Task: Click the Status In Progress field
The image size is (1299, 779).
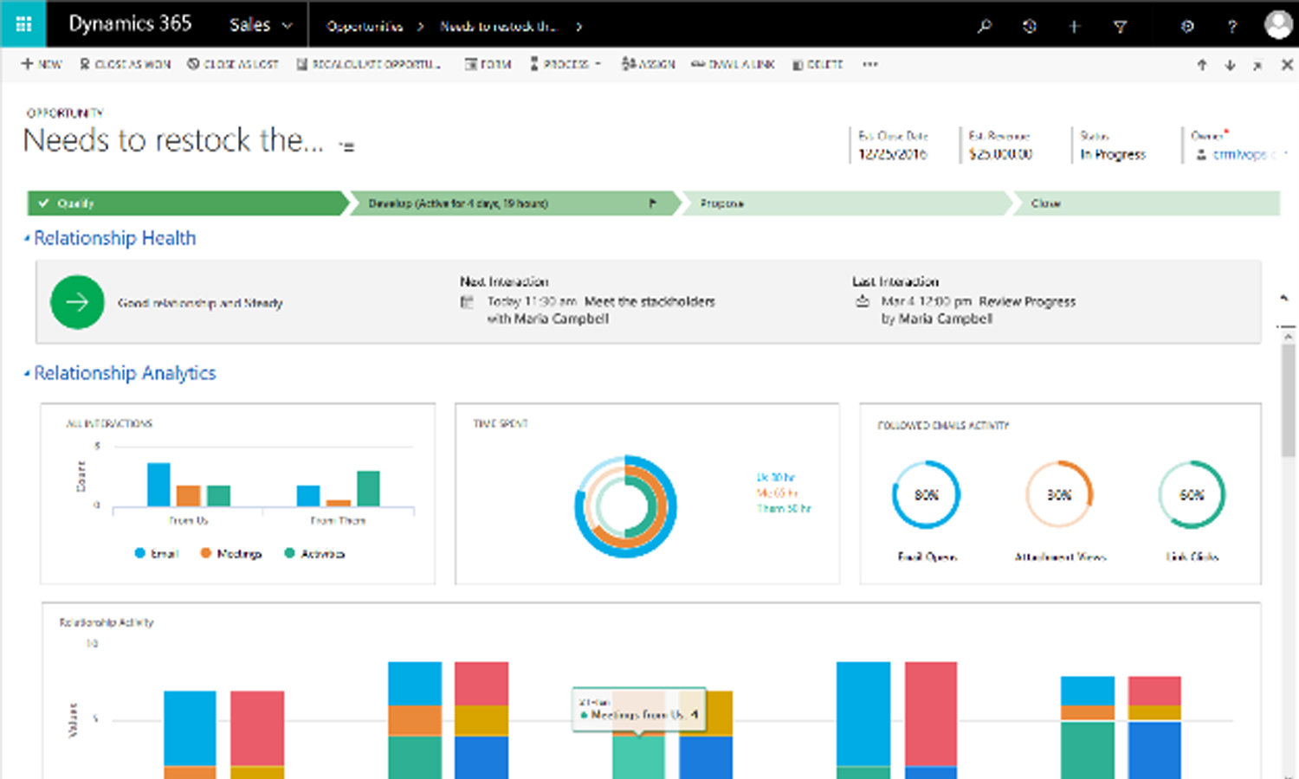Action: [1113, 154]
